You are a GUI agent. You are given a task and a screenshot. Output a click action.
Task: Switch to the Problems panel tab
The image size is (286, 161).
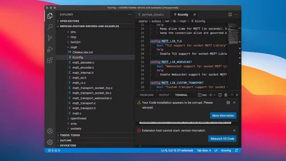(x=147, y=95)
